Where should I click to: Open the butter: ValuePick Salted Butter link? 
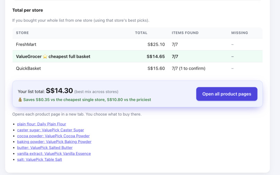[45, 148]
